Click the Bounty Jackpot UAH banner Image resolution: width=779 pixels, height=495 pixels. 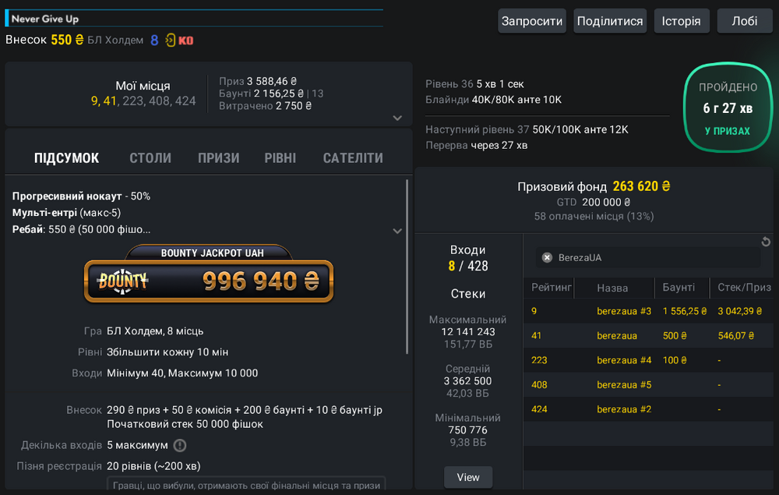pyautogui.click(x=209, y=275)
